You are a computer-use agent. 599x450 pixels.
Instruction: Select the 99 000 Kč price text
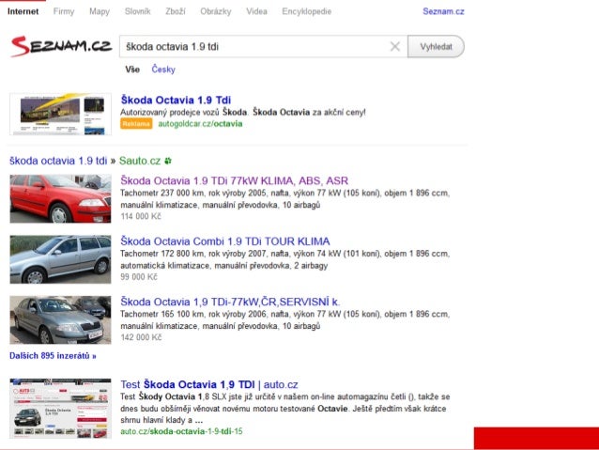tap(139, 277)
